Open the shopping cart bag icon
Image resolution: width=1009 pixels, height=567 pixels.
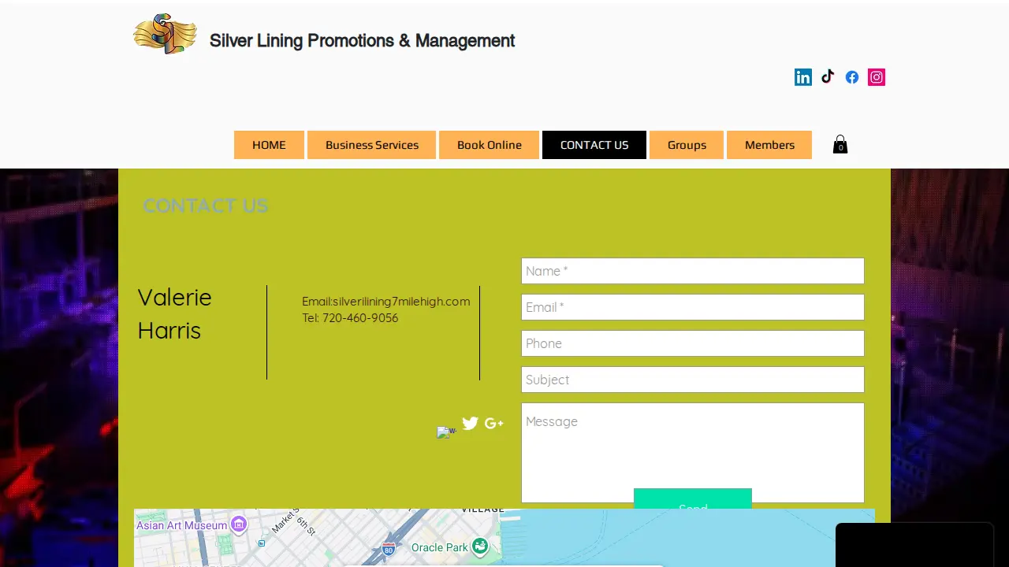coord(840,145)
